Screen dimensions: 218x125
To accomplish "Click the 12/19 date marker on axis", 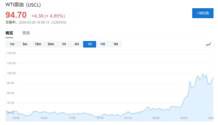I will pyautogui.click(x=100, y=118).
